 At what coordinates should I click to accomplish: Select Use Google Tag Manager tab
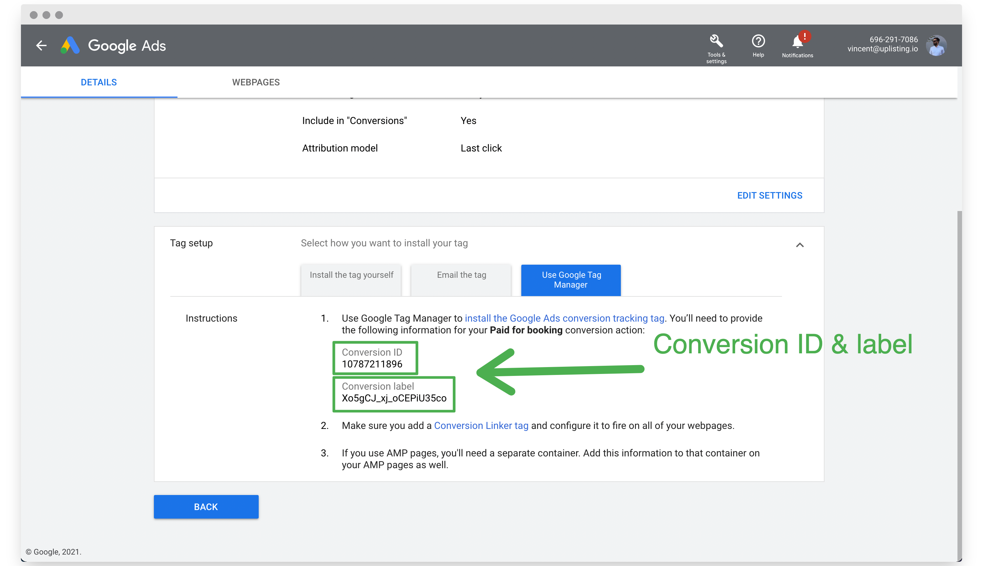[571, 280]
